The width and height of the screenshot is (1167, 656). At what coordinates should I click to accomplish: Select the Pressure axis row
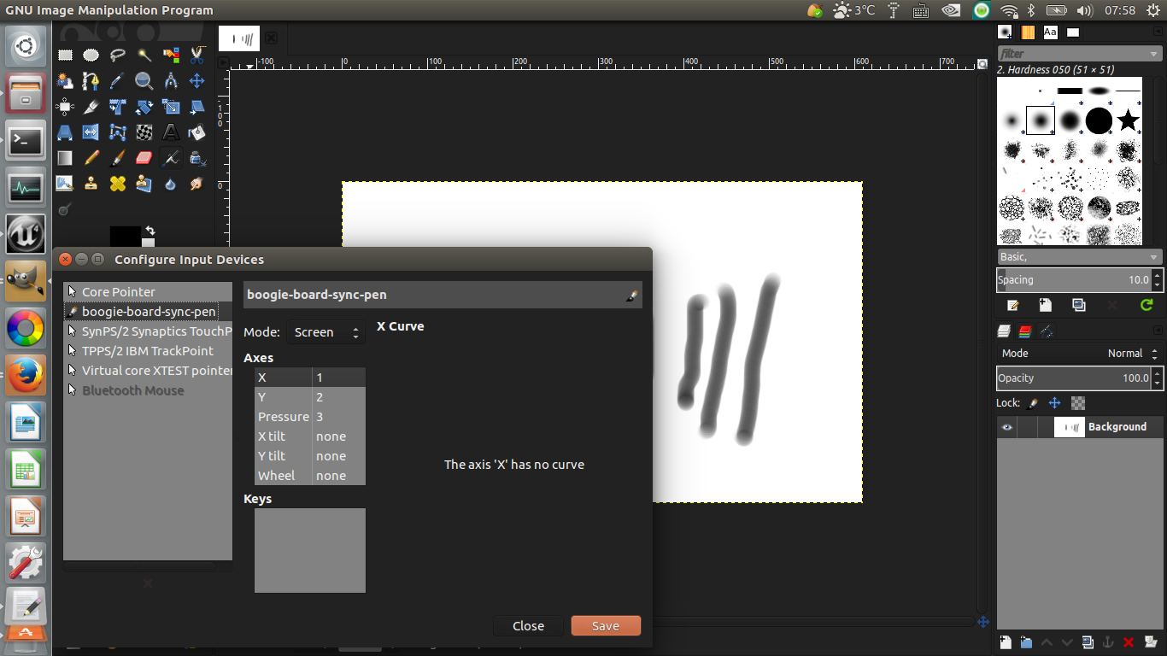(x=310, y=417)
